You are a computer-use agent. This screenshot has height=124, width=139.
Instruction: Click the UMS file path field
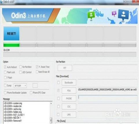(x=108, y=114)
